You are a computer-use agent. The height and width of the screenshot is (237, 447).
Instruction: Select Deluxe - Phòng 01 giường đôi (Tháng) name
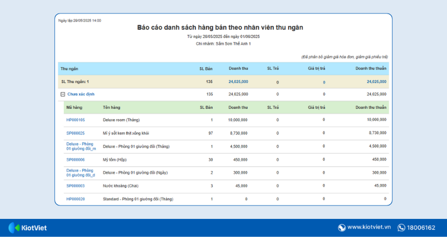tap(136, 147)
